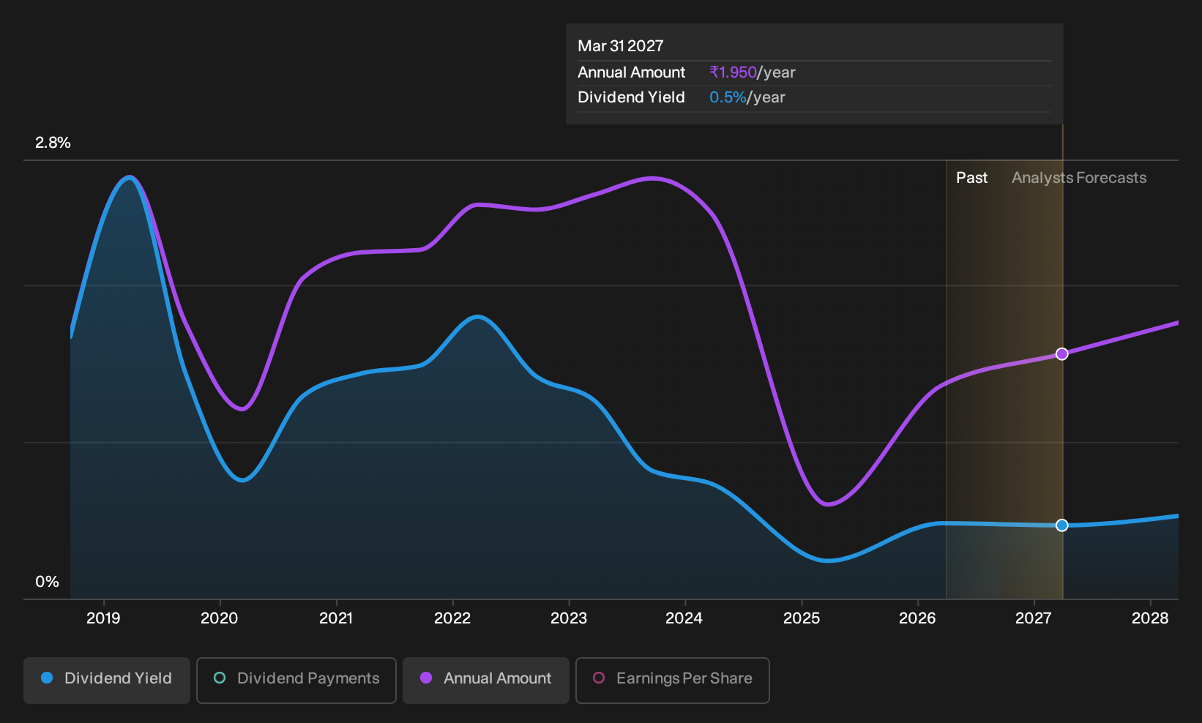
Task: Click the Past region label
Action: point(972,178)
